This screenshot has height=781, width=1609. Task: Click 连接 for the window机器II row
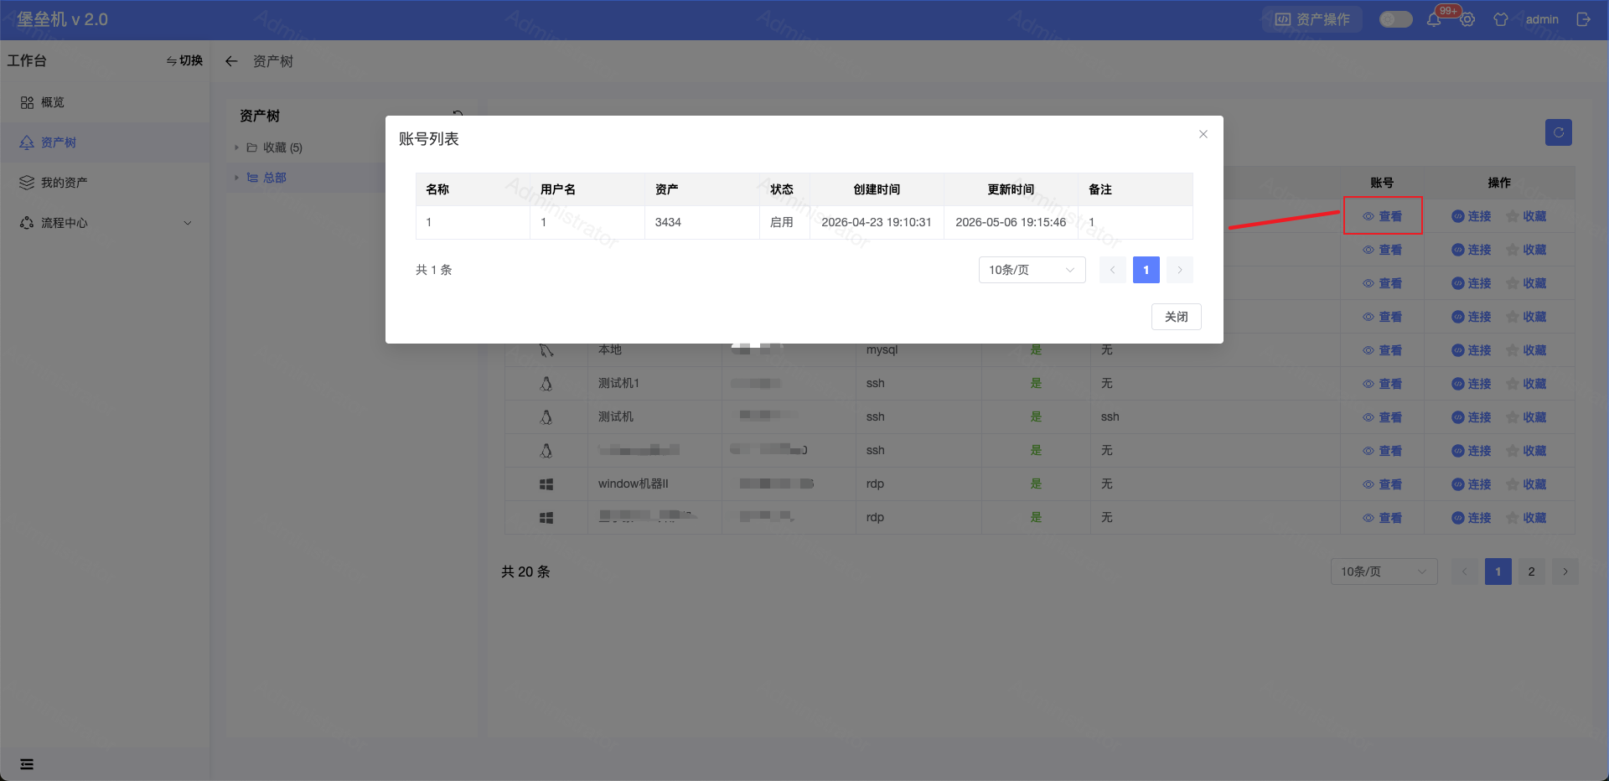[x=1472, y=484]
